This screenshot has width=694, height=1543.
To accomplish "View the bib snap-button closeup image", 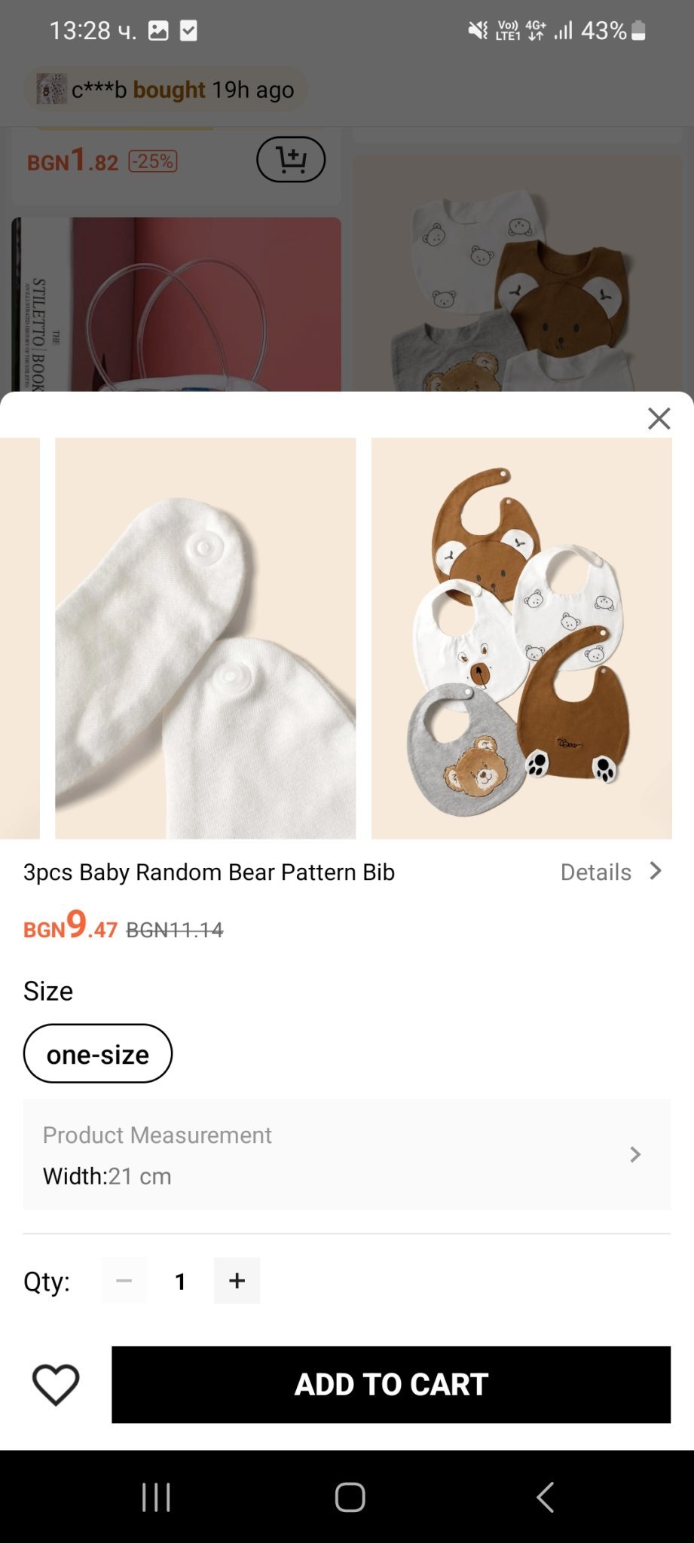I will tap(205, 638).
